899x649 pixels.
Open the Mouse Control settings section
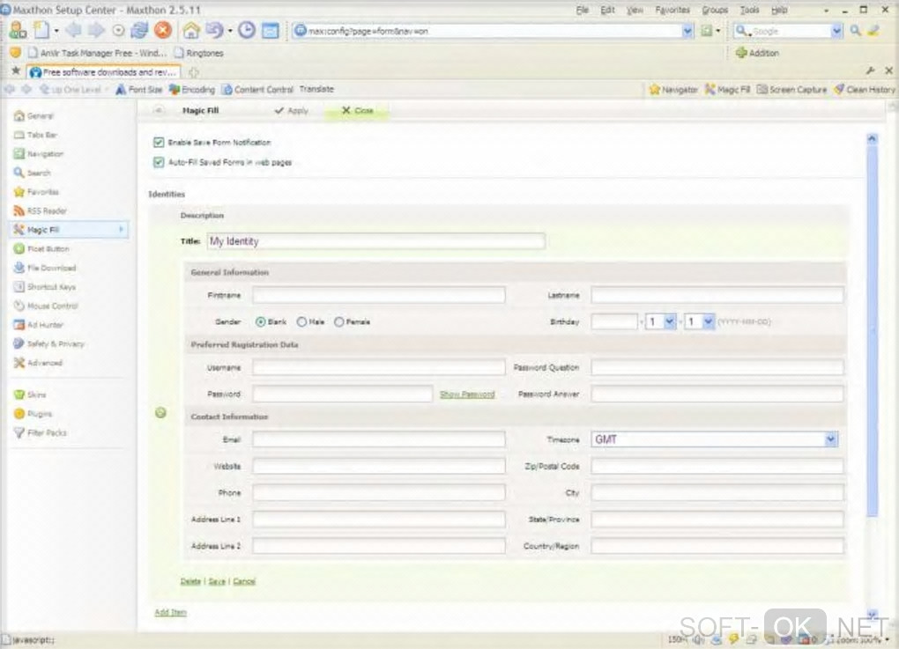click(46, 306)
